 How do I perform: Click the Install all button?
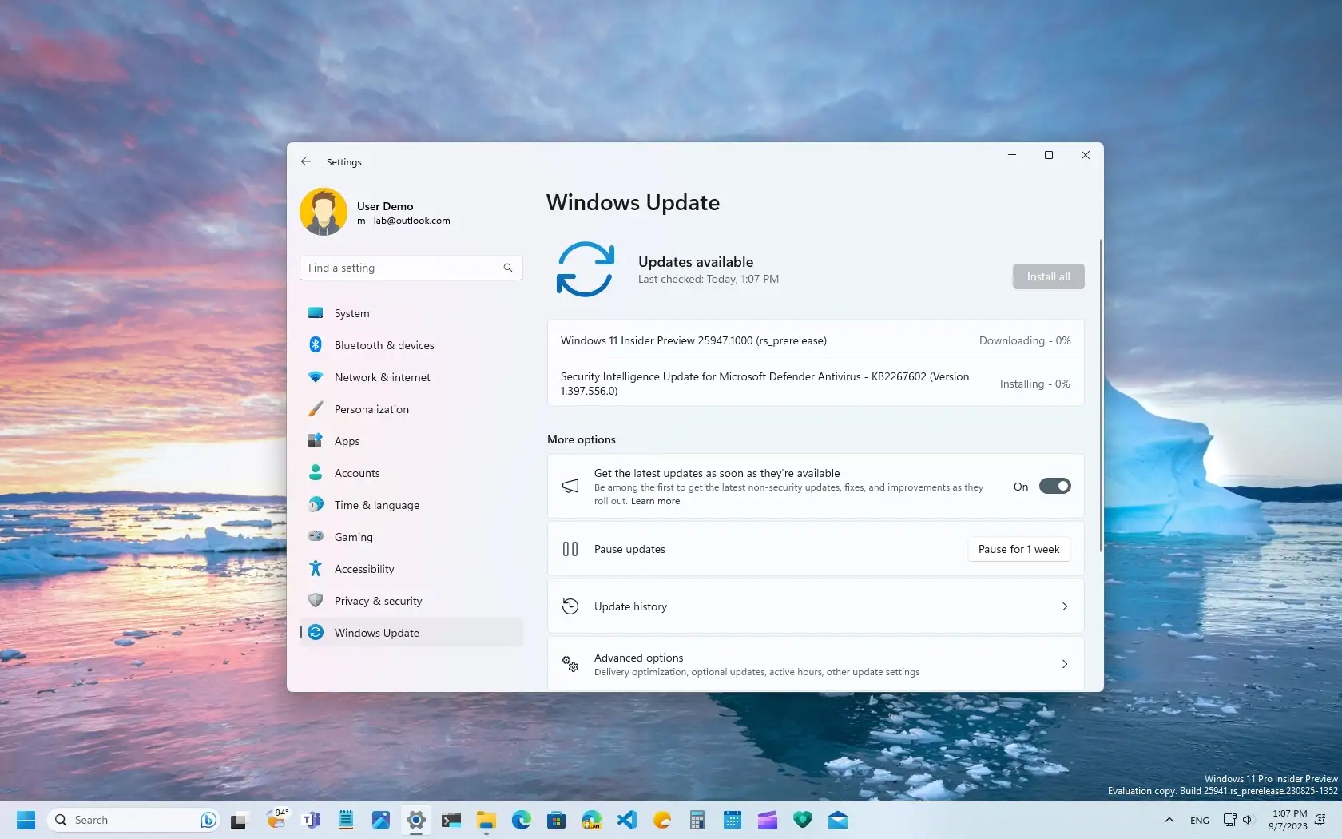(x=1047, y=276)
